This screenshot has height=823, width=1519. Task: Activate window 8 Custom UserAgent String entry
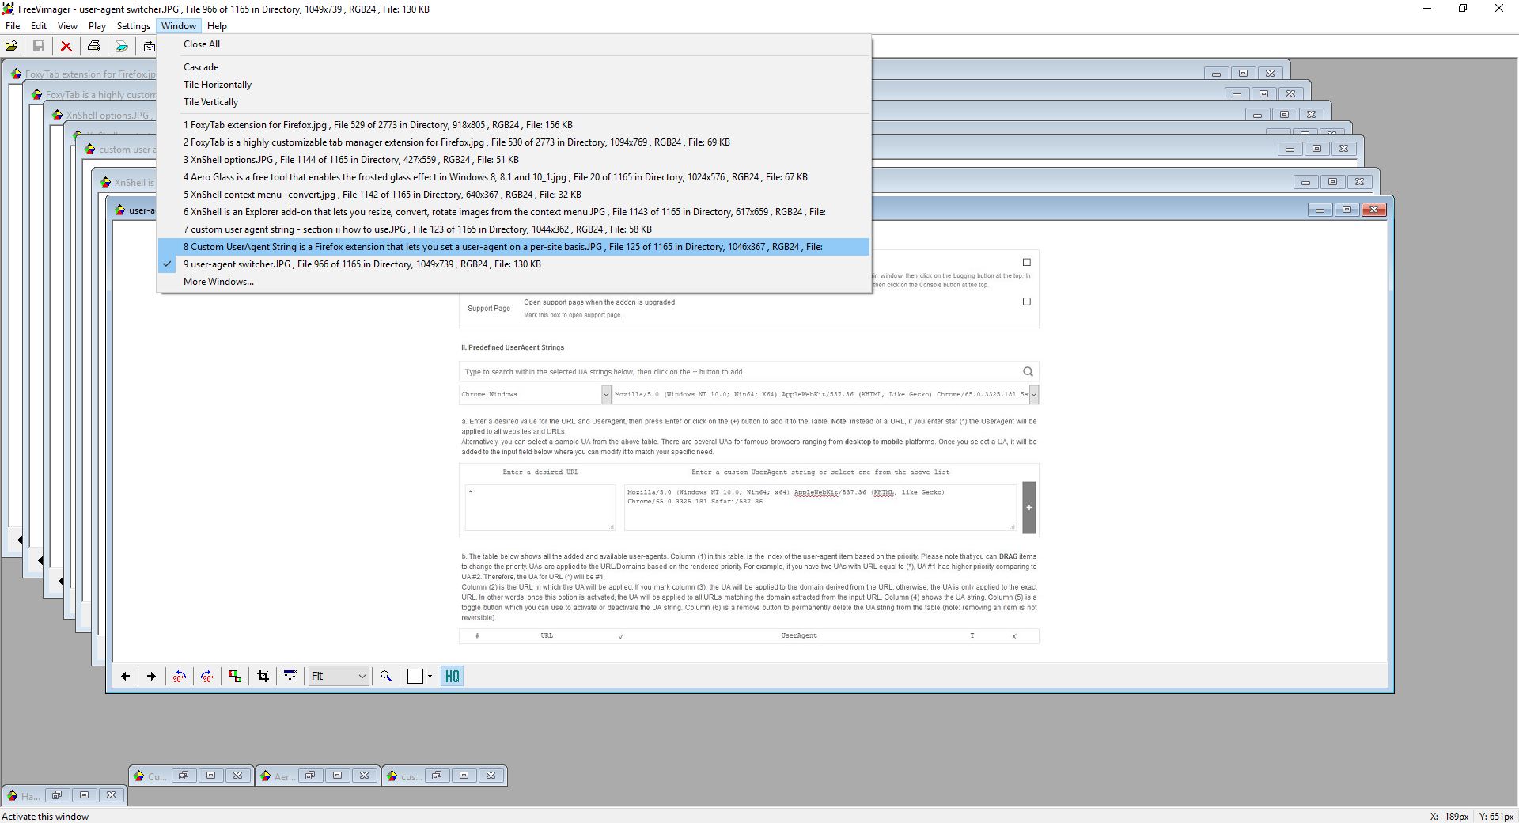pyautogui.click(x=513, y=247)
